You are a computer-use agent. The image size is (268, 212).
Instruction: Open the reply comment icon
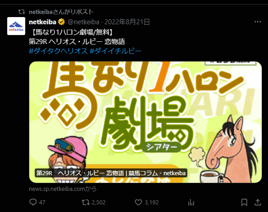33,202
